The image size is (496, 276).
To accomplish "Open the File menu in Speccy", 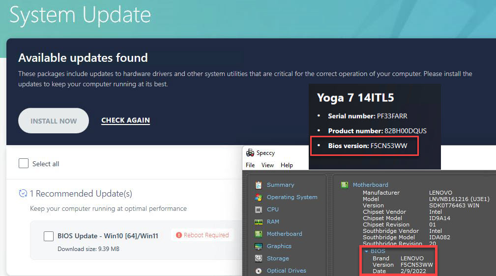I will click(250, 165).
